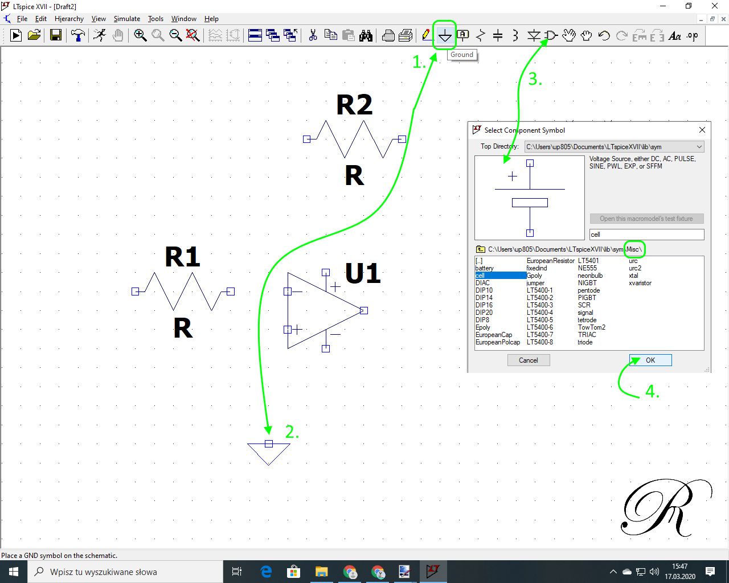Open the Window menu

[x=183, y=19]
